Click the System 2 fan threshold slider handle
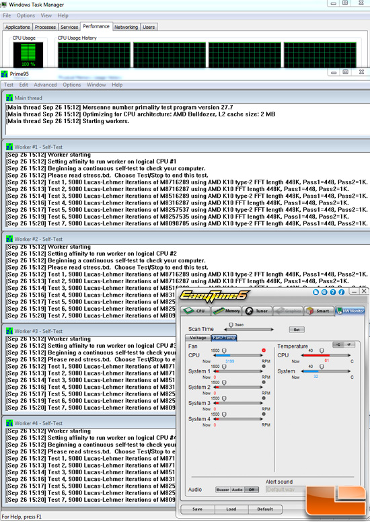The width and height of the screenshot is (370, 522). click(x=224, y=383)
